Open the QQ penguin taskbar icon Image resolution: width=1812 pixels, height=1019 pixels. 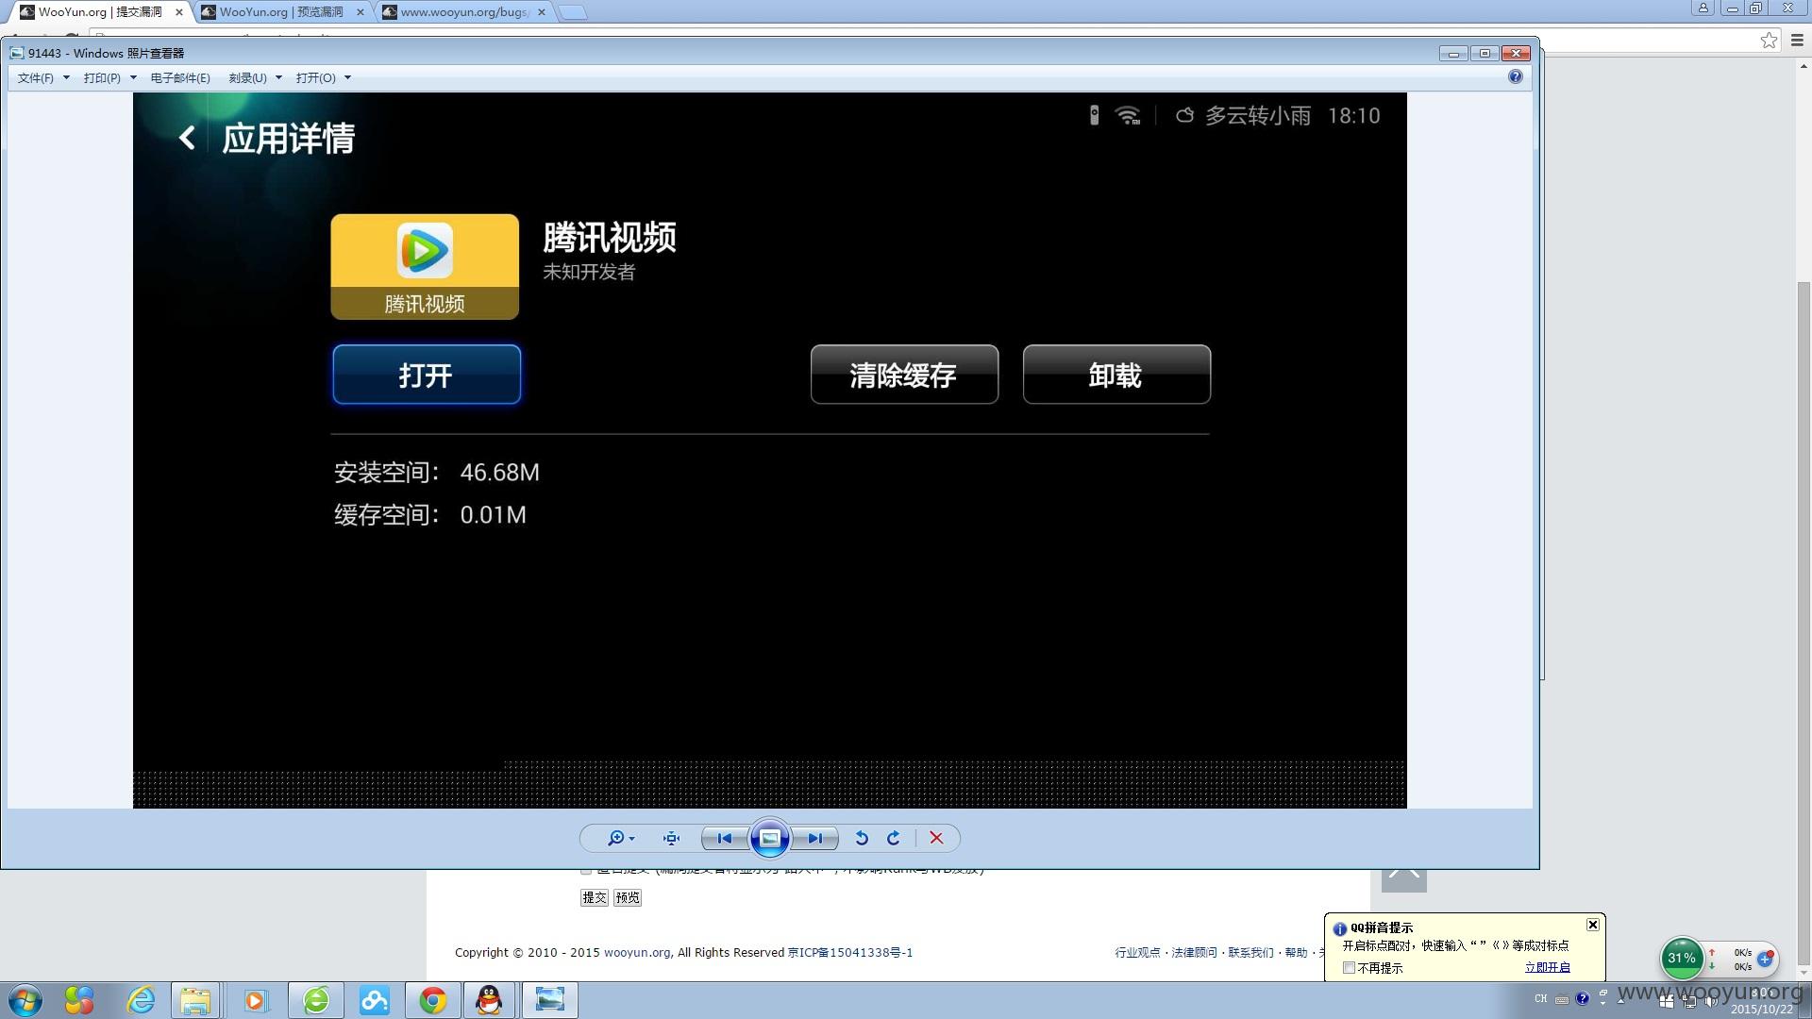point(489,1000)
